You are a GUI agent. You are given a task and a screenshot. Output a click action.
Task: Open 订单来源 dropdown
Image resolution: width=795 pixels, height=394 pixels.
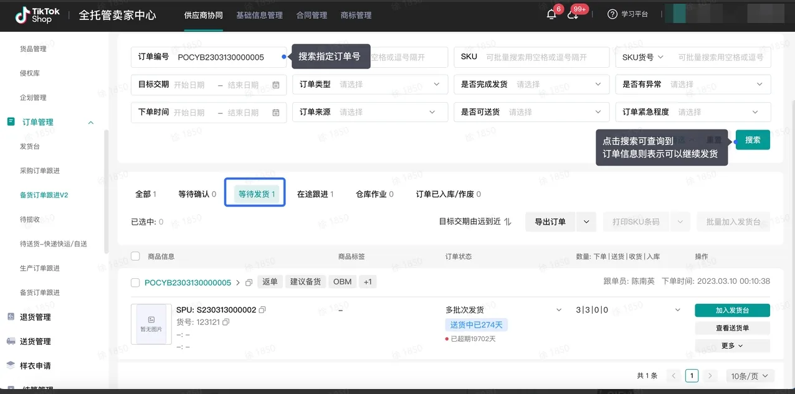click(x=370, y=112)
